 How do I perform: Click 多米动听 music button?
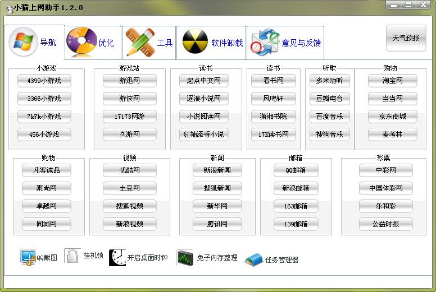[330, 81]
